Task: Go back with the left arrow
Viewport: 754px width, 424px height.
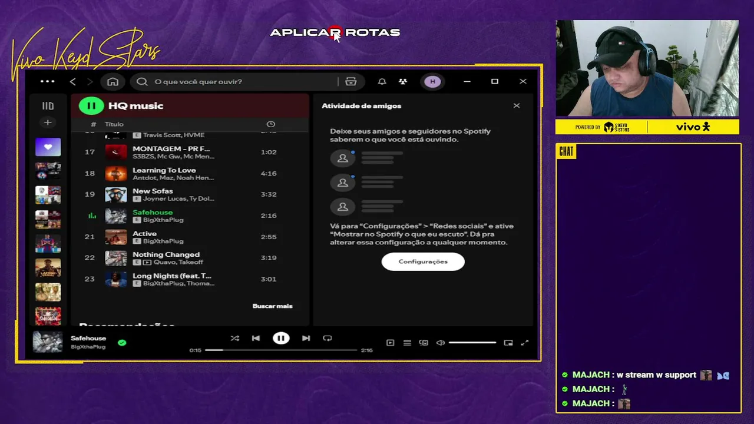Action: (73, 81)
